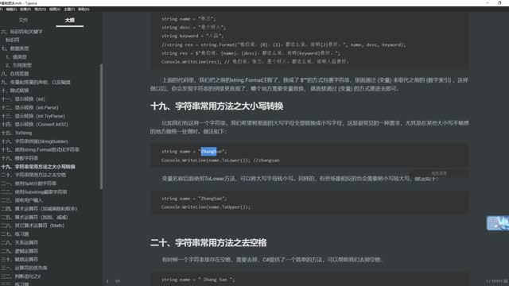The width and height of the screenshot is (509, 286).
Task: Go to 十四、显示转换 (Convert.Int32) heading
Action: (35, 124)
